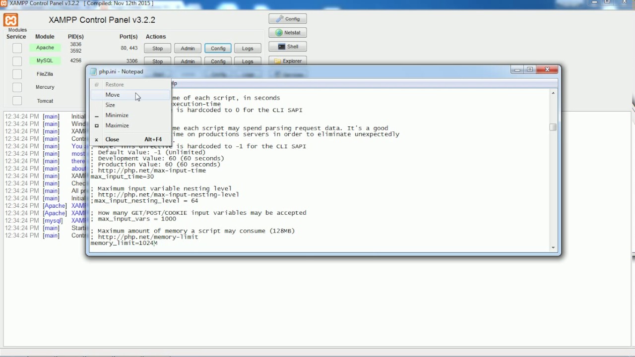Image resolution: width=635 pixels, height=357 pixels.
Task: Open the MySQL Logs button
Action: (248, 61)
